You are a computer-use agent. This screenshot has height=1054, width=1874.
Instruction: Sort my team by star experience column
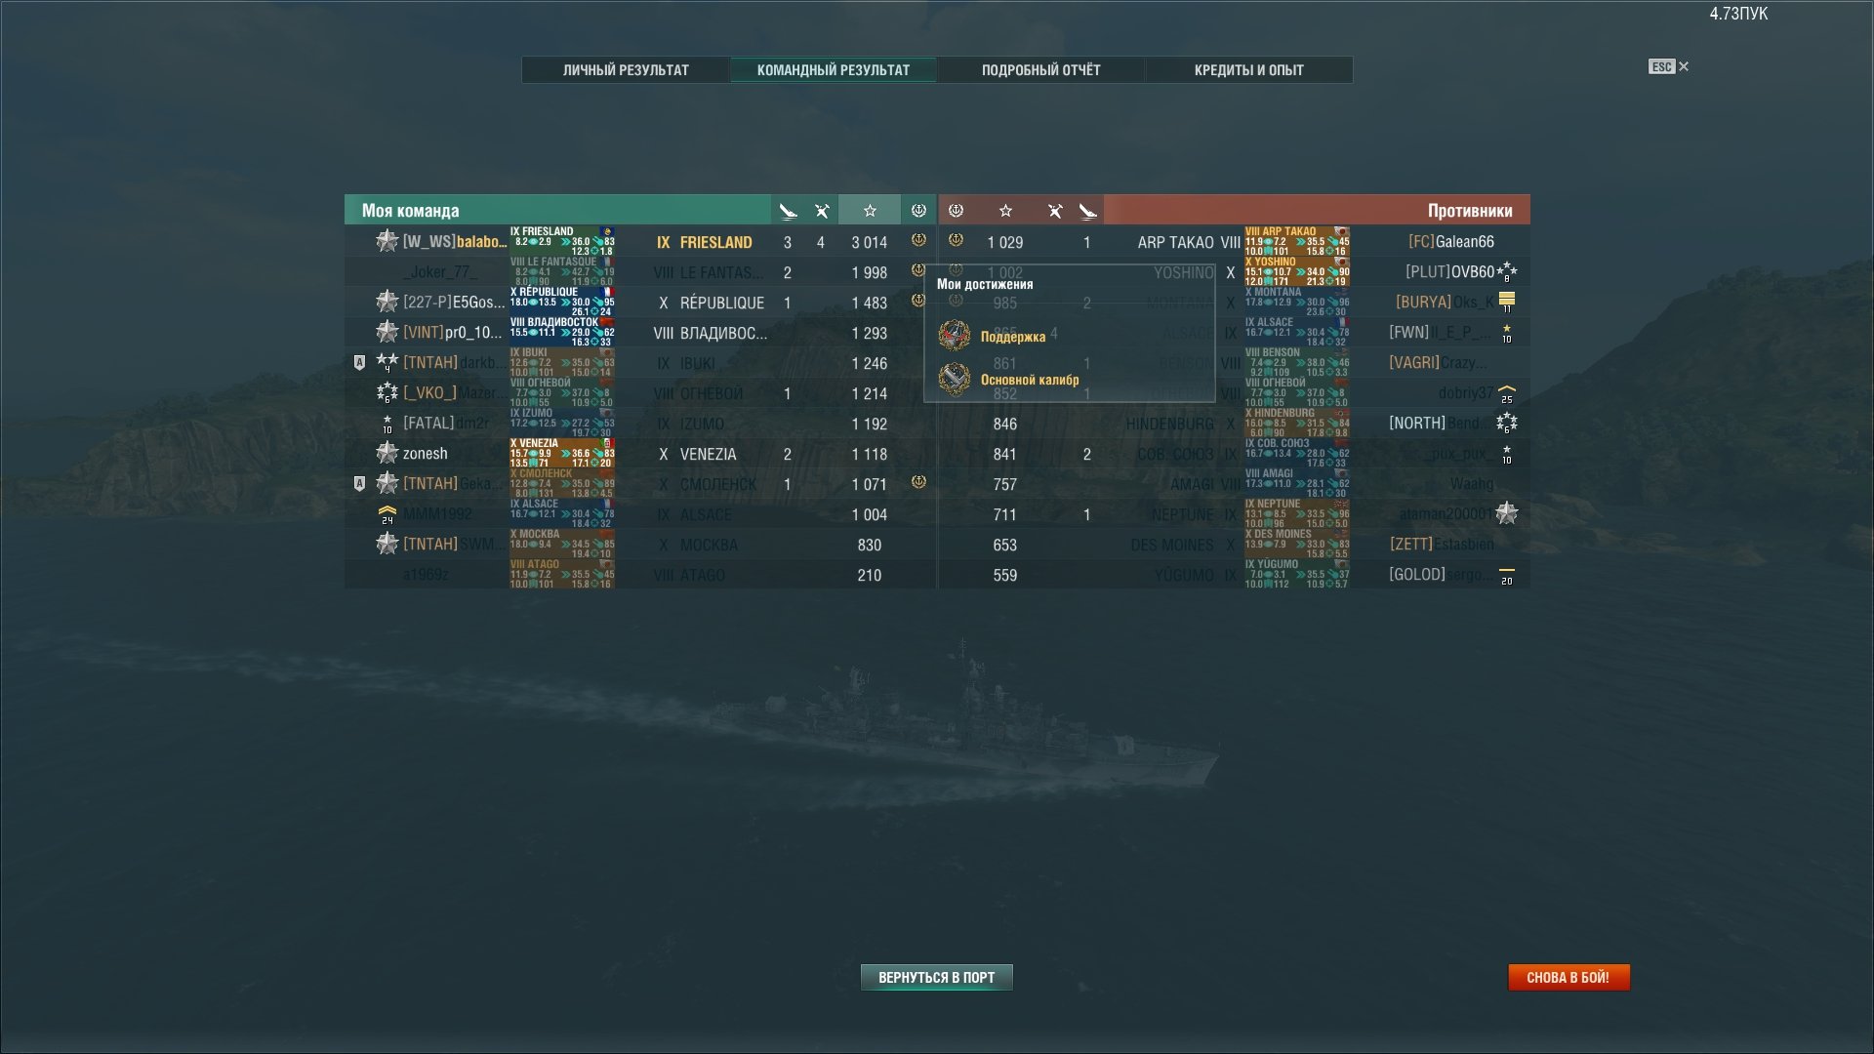pos(870,211)
